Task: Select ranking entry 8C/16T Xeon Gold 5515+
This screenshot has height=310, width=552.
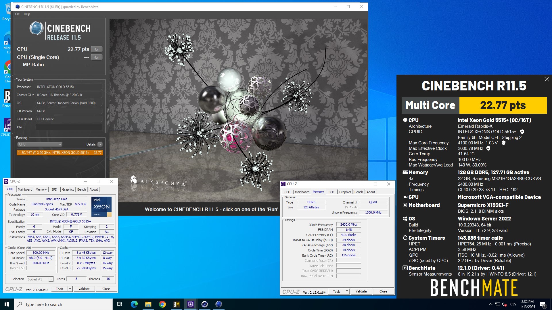Action: (x=60, y=153)
